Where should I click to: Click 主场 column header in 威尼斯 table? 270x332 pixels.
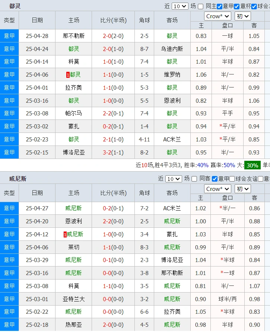[73, 193]
